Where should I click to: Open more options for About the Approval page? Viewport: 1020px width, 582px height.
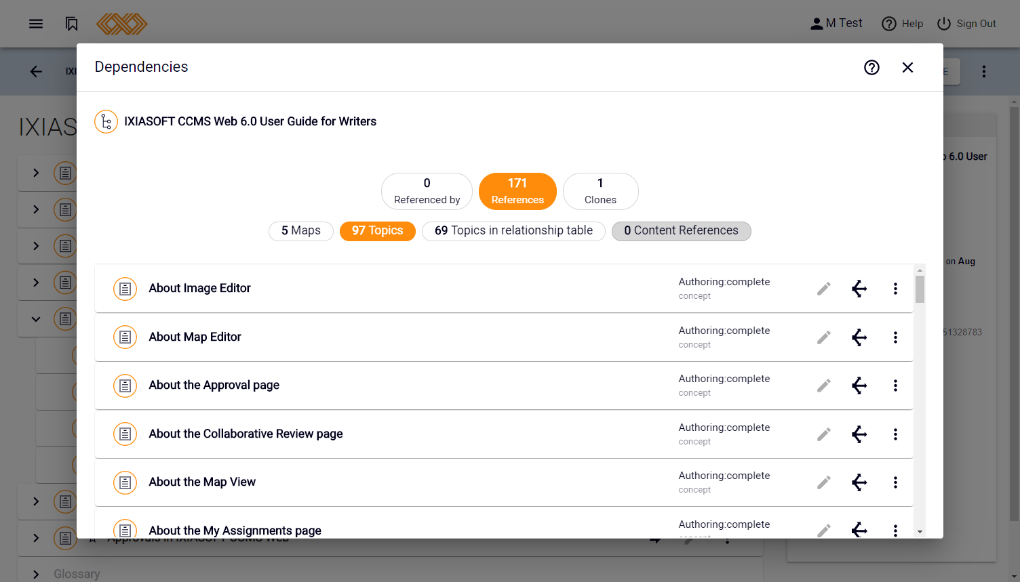895,386
